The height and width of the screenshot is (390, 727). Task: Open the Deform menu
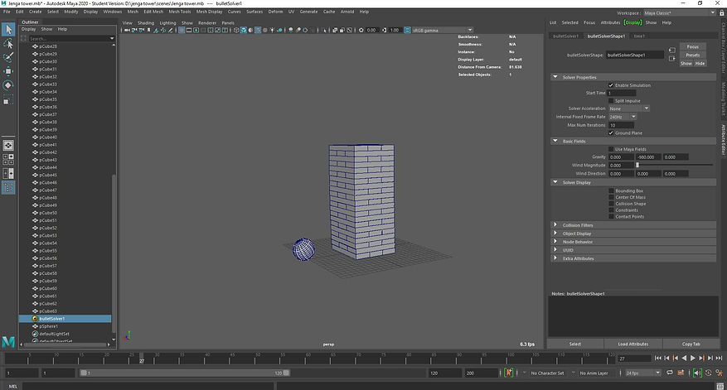pyautogui.click(x=275, y=12)
